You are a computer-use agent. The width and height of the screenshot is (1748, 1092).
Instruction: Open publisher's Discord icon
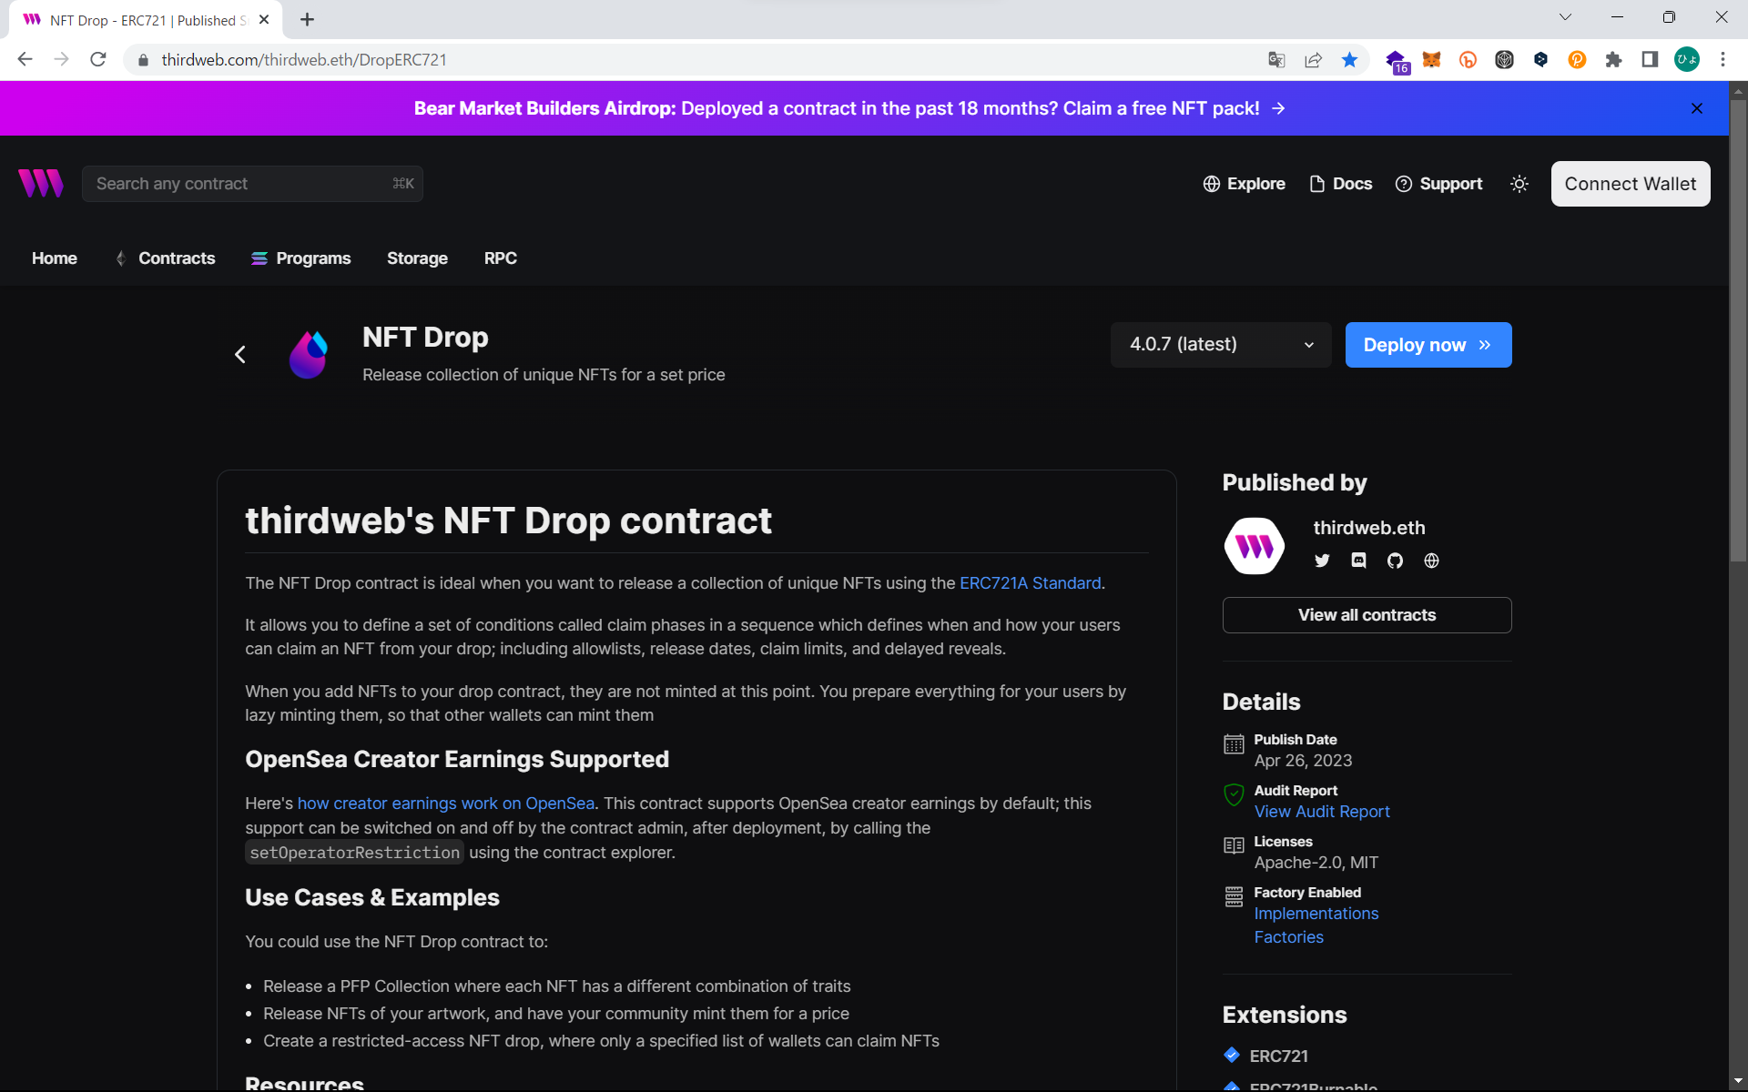(1358, 561)
